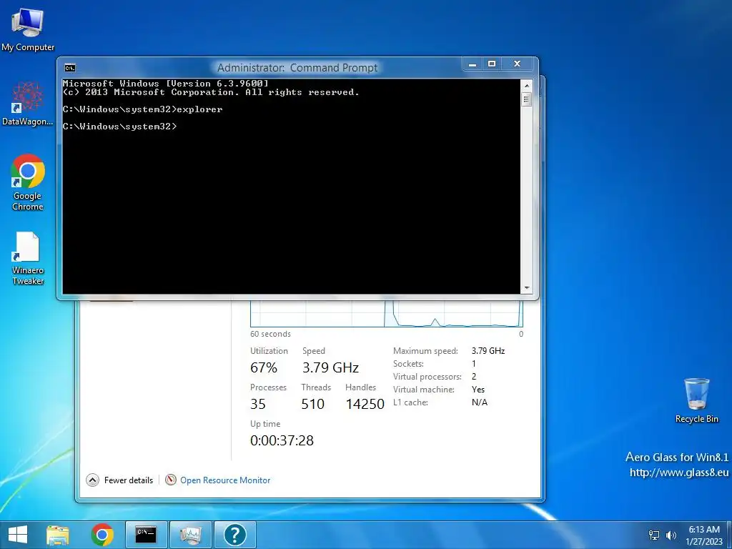This screenshot has height=549, width=732.
Task: Click the 3.79 GHz speed value
Action: pyautogui.click(x=330, y=367)
